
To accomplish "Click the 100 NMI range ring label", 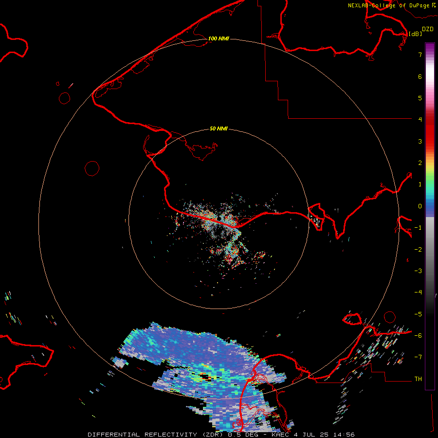I will tap(219, 38).
